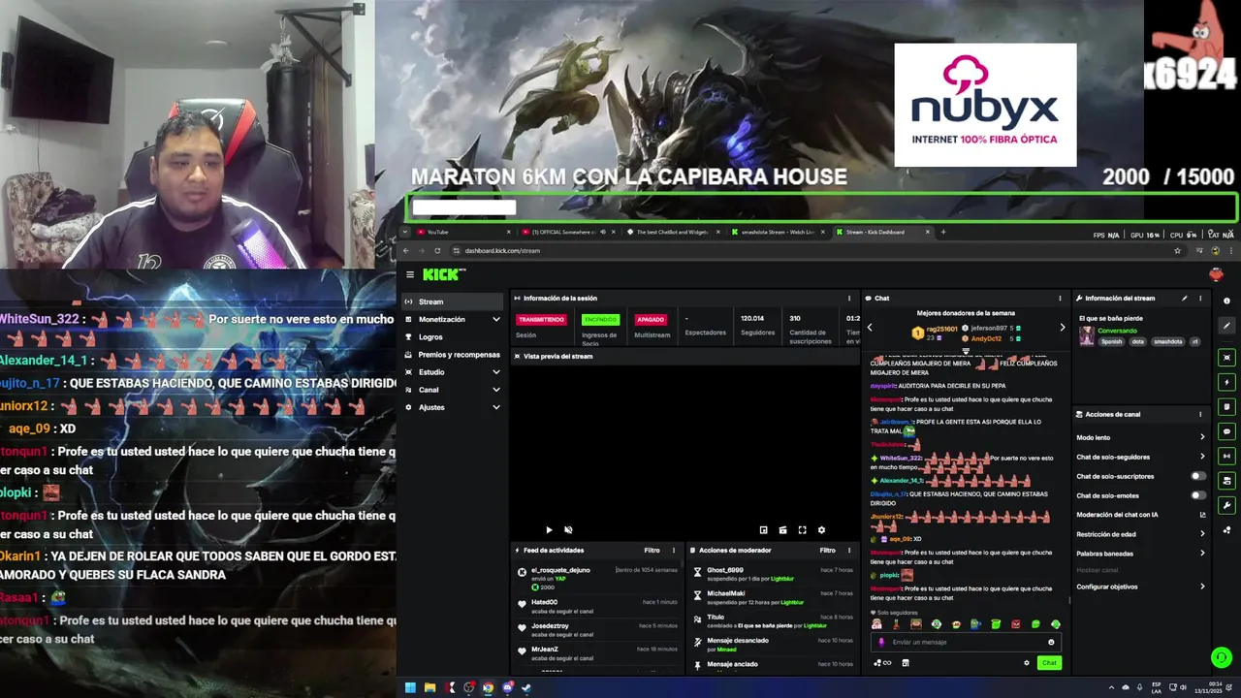Image resolution: width=1241 pixels, height=698 pixels.
Task: Open the profile avatar menu
Action: click(1216, 274)
